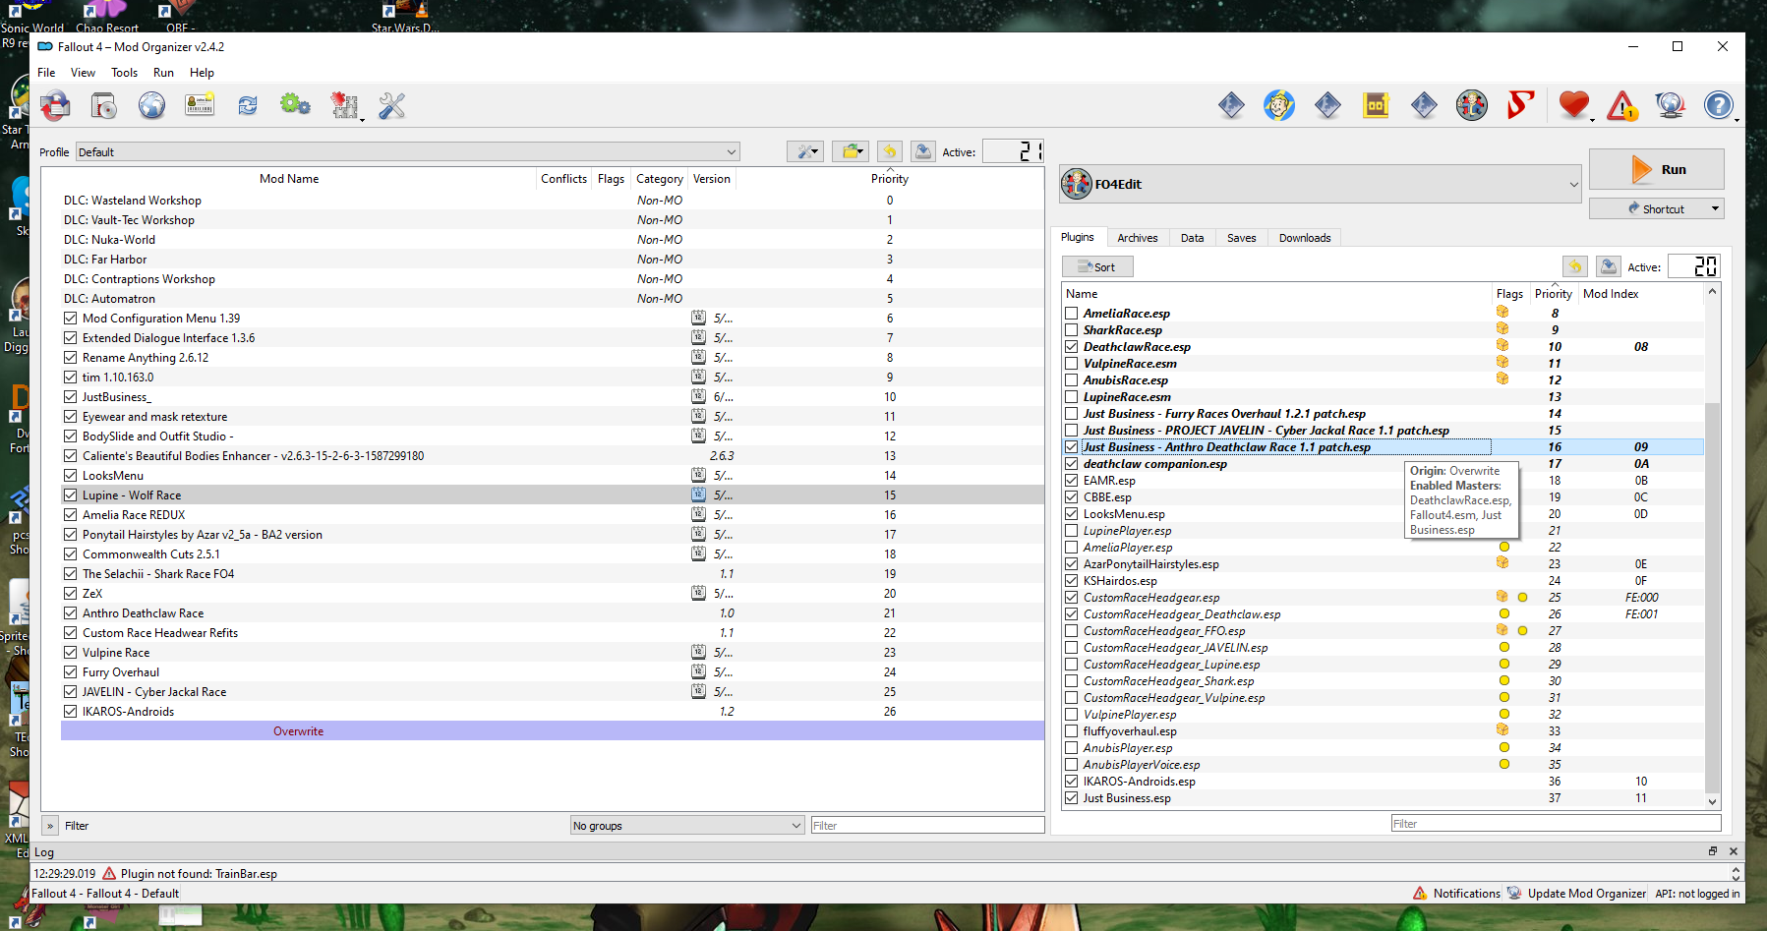Launch the LOOT shortcut icon
Viewport: 1767px width, 931px height.
point(1376,104)
